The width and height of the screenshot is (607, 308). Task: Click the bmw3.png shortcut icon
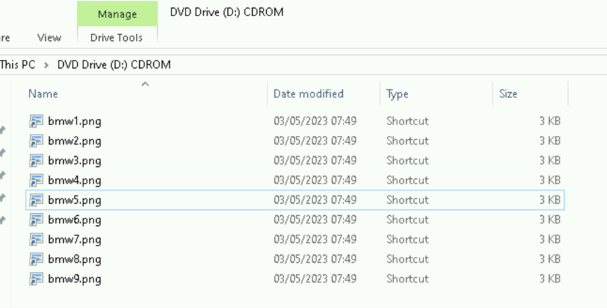point(36,161)
